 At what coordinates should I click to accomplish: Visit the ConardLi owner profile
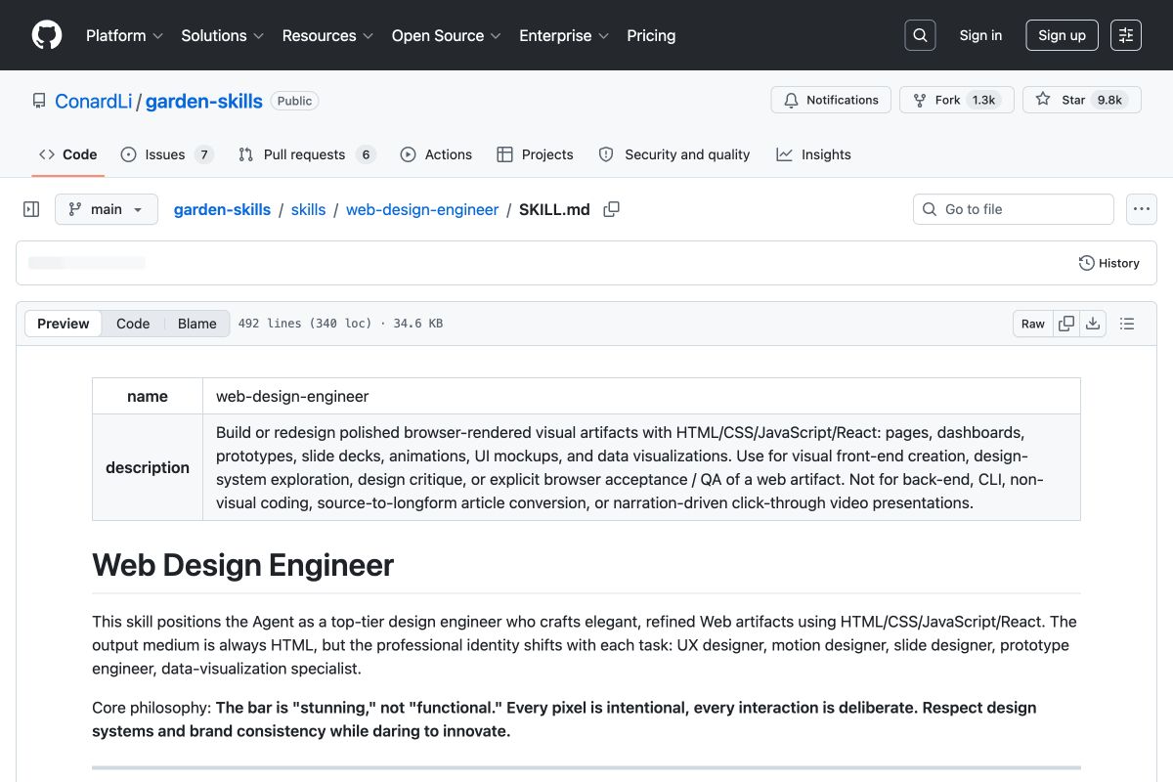coord(93,101)
